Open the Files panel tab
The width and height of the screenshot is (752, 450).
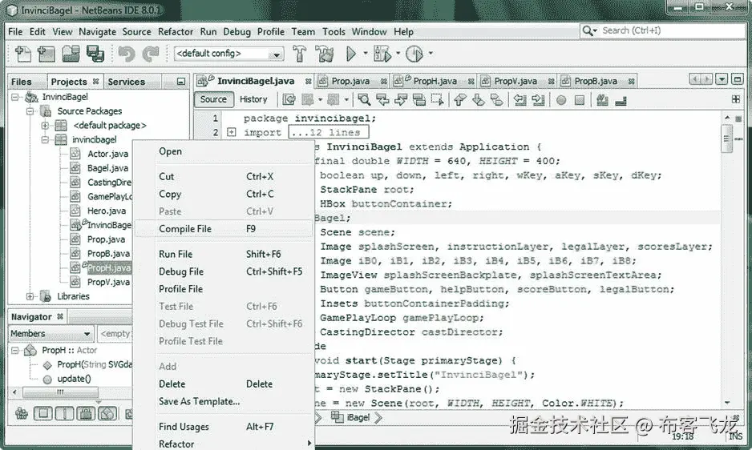[21, 82]
